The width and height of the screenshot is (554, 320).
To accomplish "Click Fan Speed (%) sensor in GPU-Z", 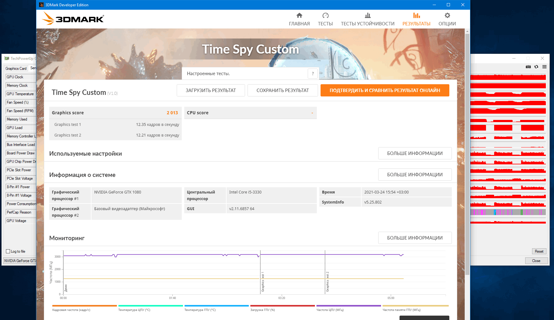I will pyautogui.click(x=21, y=102).
